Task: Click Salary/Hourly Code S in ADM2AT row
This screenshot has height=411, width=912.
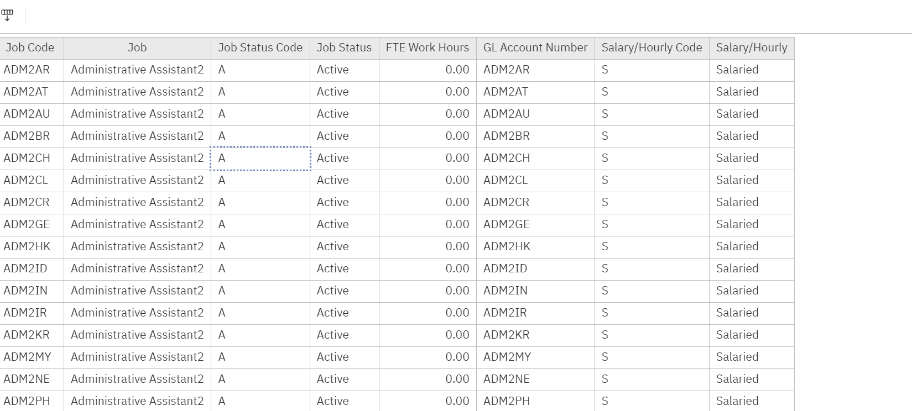Action: [x=652, y=92]
